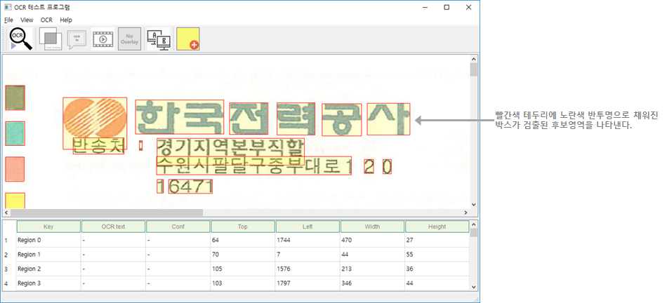Viewport: 667px width, 303px height.
Task: Click the Key column header
Action: pos(48,227)
